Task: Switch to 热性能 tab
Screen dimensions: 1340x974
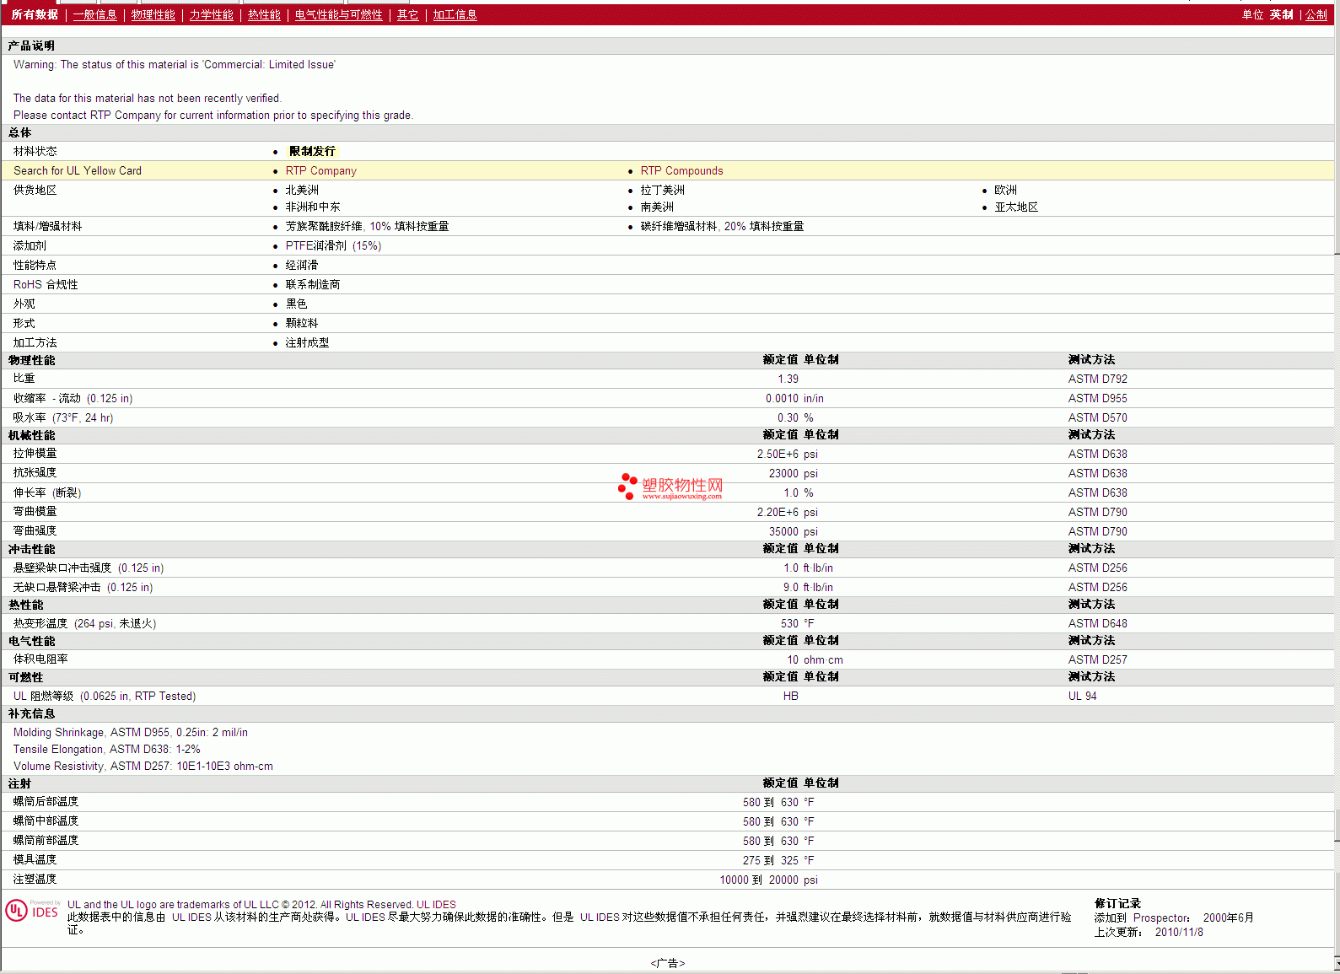Action: click(x=264, y=15)
